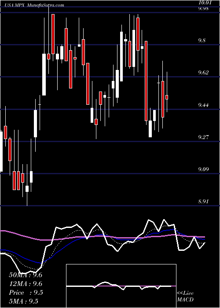Click the last red candlestick on the right
Image resolution: width=220 pixels, height=308 pixels.
(167, 97)
